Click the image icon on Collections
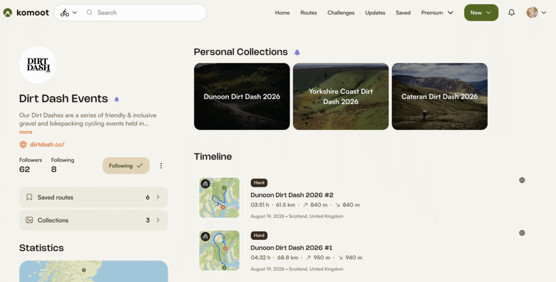The width and height of the screenshot is (556, 282). pyautogui.click(x=29, y=220)
